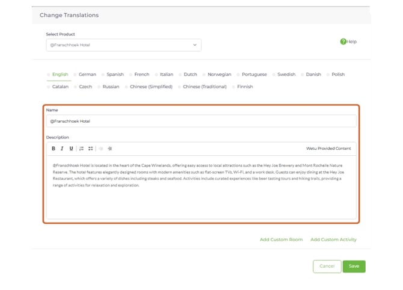This screenshot has height=290, width=403.
Task: Click Add Custom Room link
Action: pos(281,239)
